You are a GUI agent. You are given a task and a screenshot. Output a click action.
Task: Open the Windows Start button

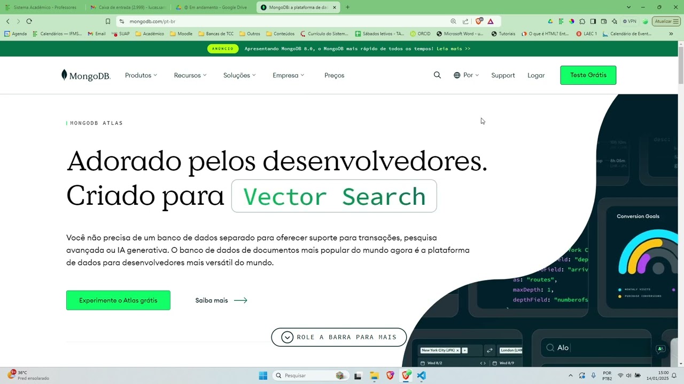coord(263,375)
